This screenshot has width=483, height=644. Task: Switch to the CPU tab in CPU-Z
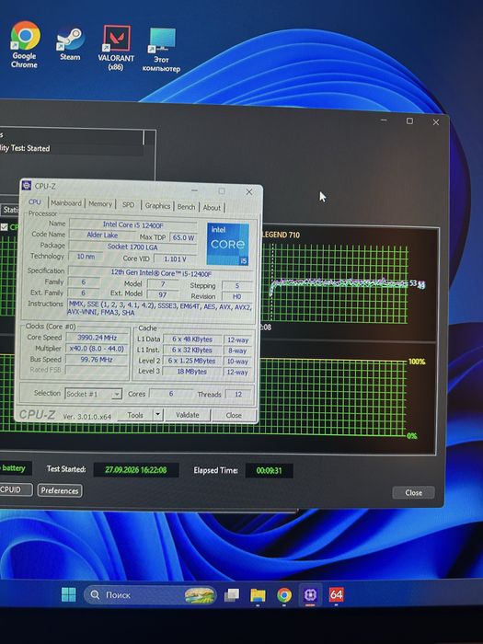point(35,202)
